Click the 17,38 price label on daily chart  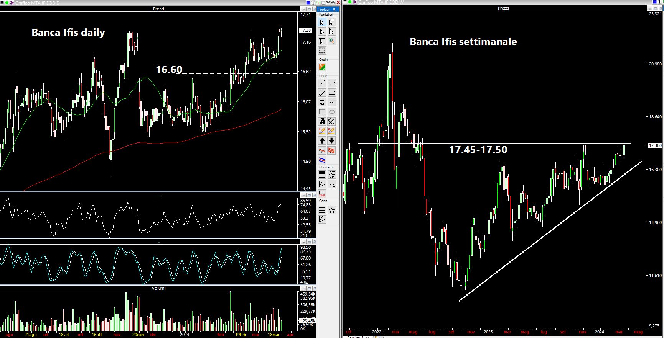[x=306, y=30]
